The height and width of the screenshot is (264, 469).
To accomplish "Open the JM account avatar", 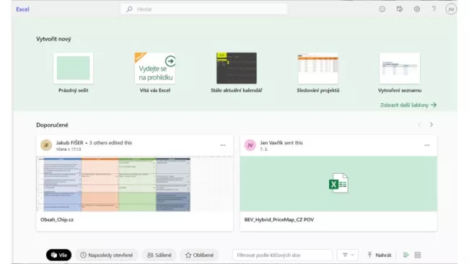I will pos(451,9).
